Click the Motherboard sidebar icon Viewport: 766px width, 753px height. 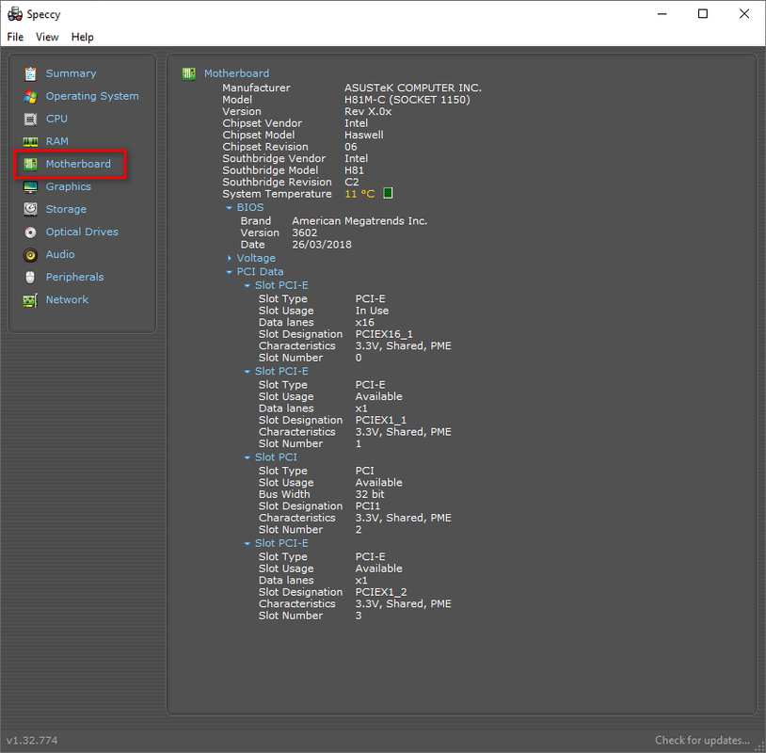tap(30, 164)
